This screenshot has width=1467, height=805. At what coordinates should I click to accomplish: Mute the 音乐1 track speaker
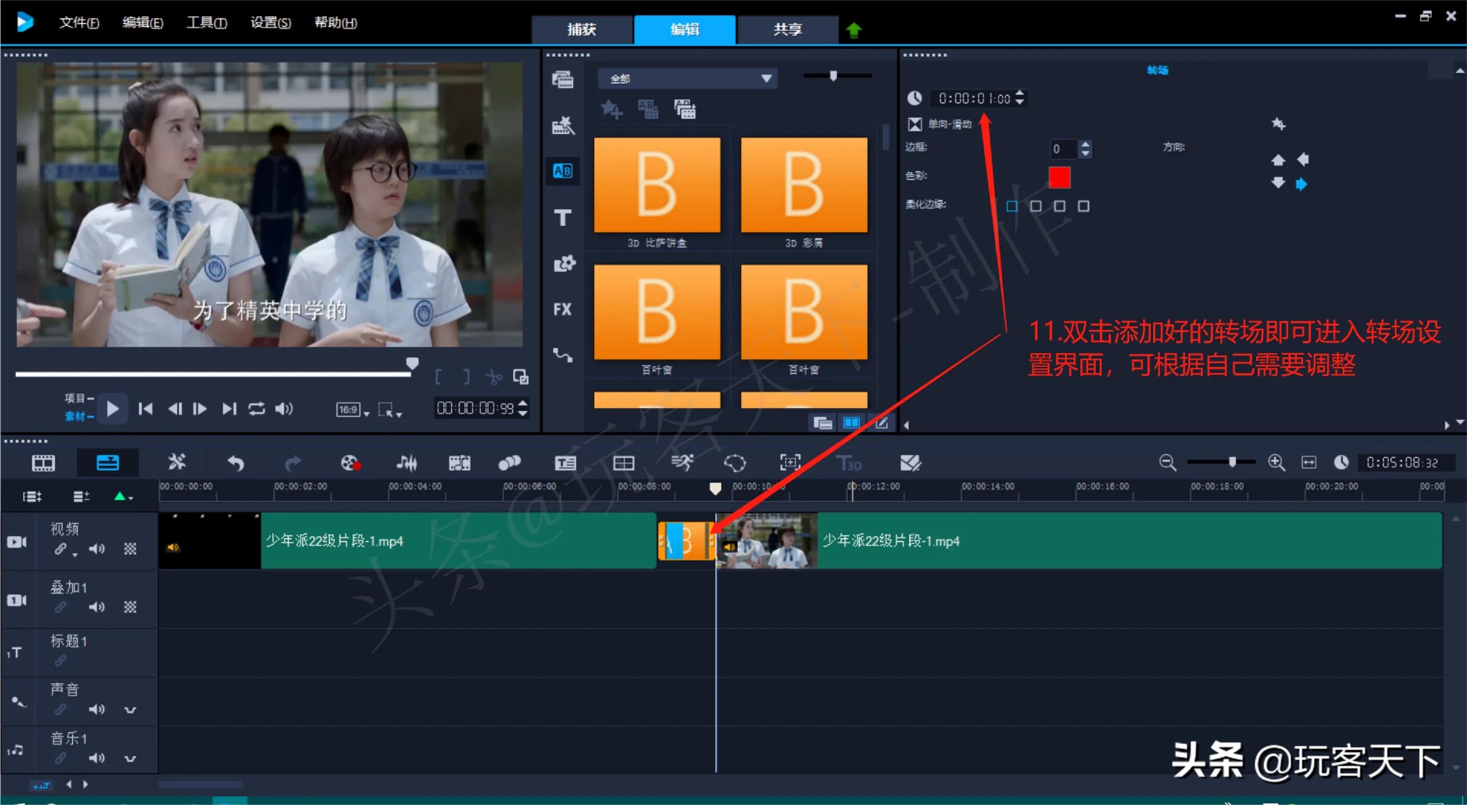click(97, 758)
